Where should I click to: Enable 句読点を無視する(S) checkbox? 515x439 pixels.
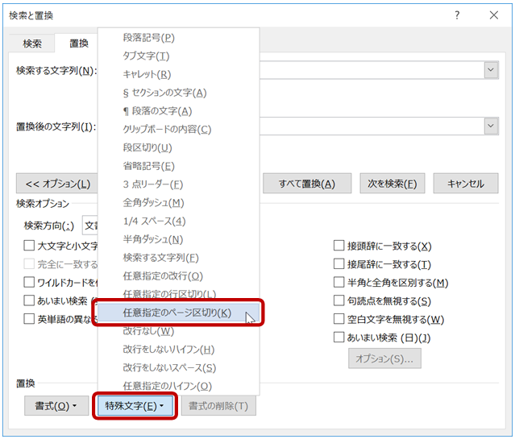click(x=339, y=301)
